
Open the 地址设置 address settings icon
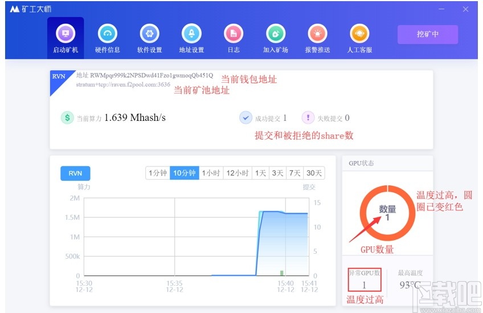191,33
